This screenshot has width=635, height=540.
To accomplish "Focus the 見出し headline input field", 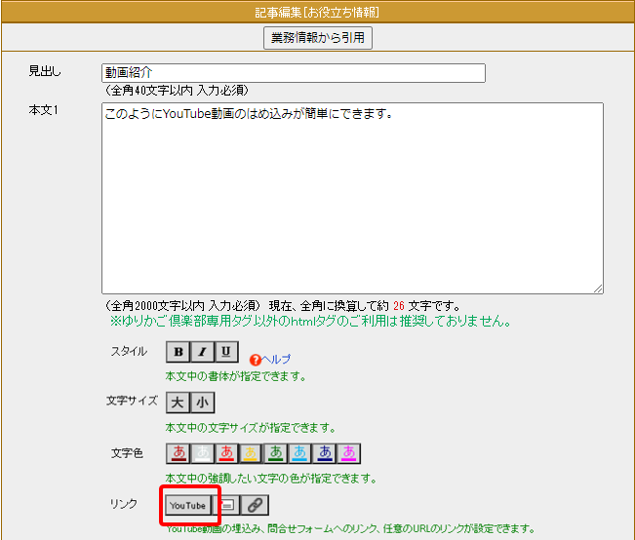I will tap(294, 73).
